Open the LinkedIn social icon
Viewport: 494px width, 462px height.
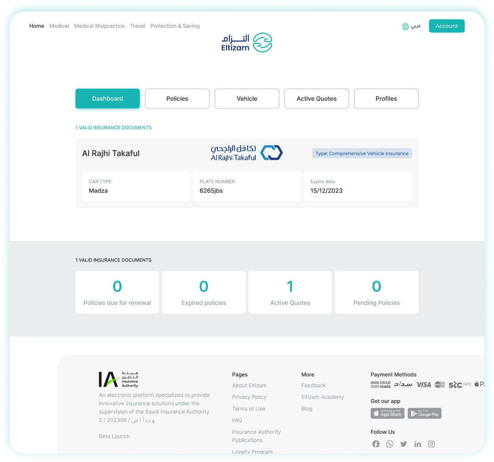pos(418,444)
